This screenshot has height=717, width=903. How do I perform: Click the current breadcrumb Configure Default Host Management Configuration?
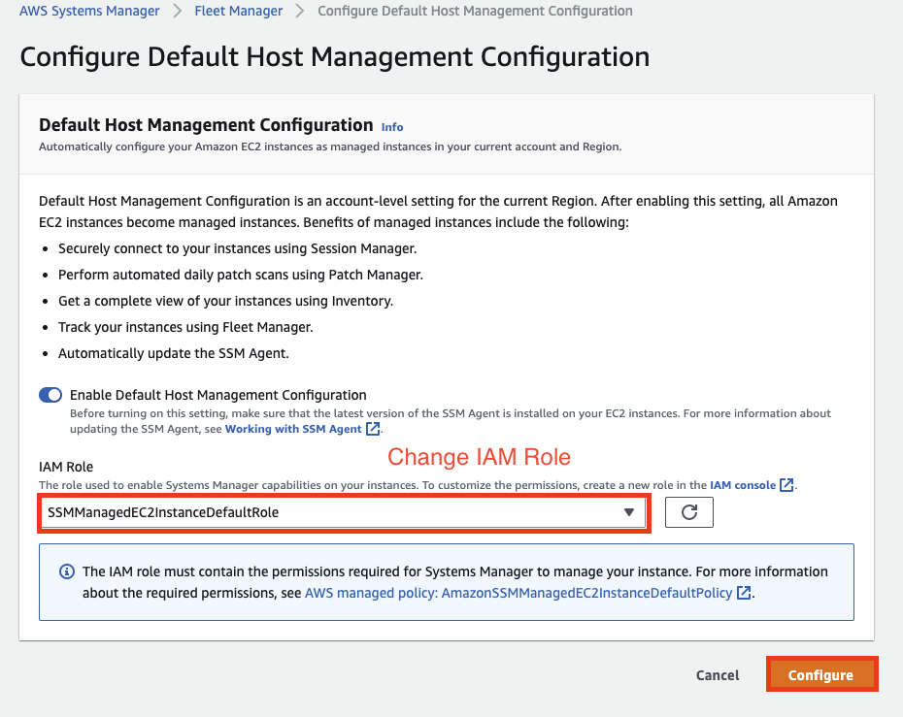pos(475,11)
